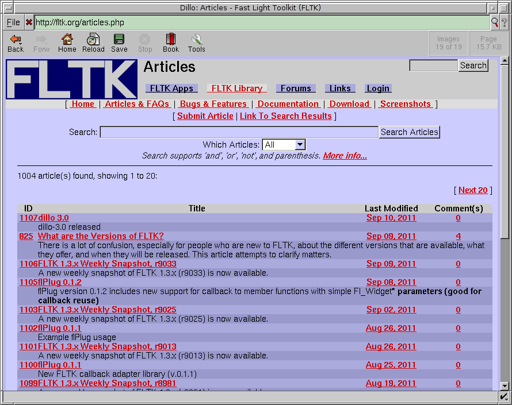This screenshot has width=512, height=405.
Task: Reload the page with Reload icon
Action: click(x=93, y=43)
